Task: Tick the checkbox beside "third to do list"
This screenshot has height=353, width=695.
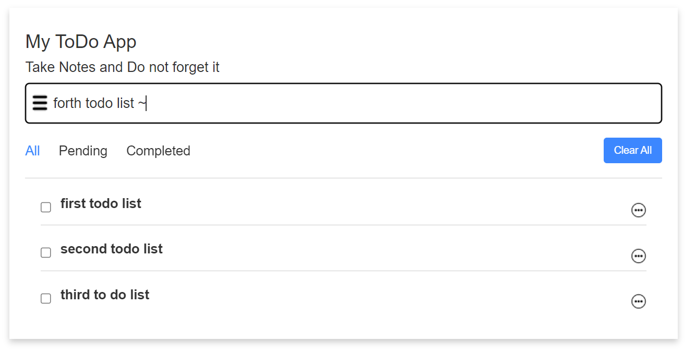Action: [x=45, y=298]
